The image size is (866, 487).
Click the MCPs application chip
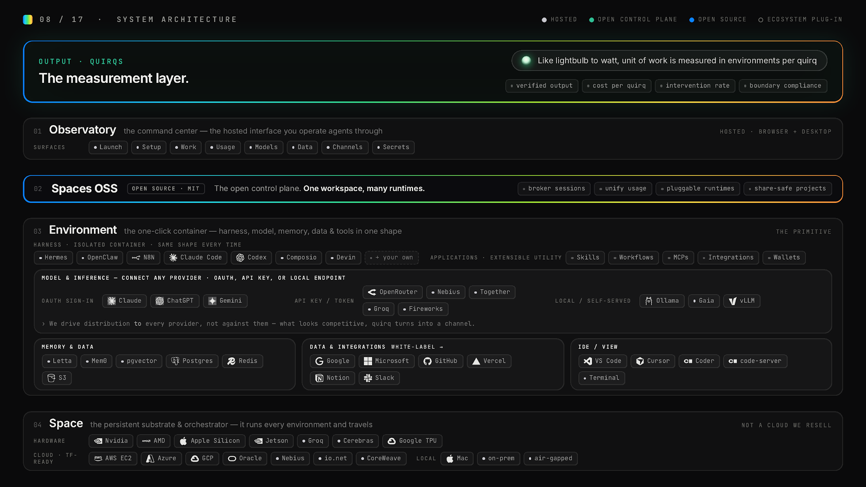678,257
